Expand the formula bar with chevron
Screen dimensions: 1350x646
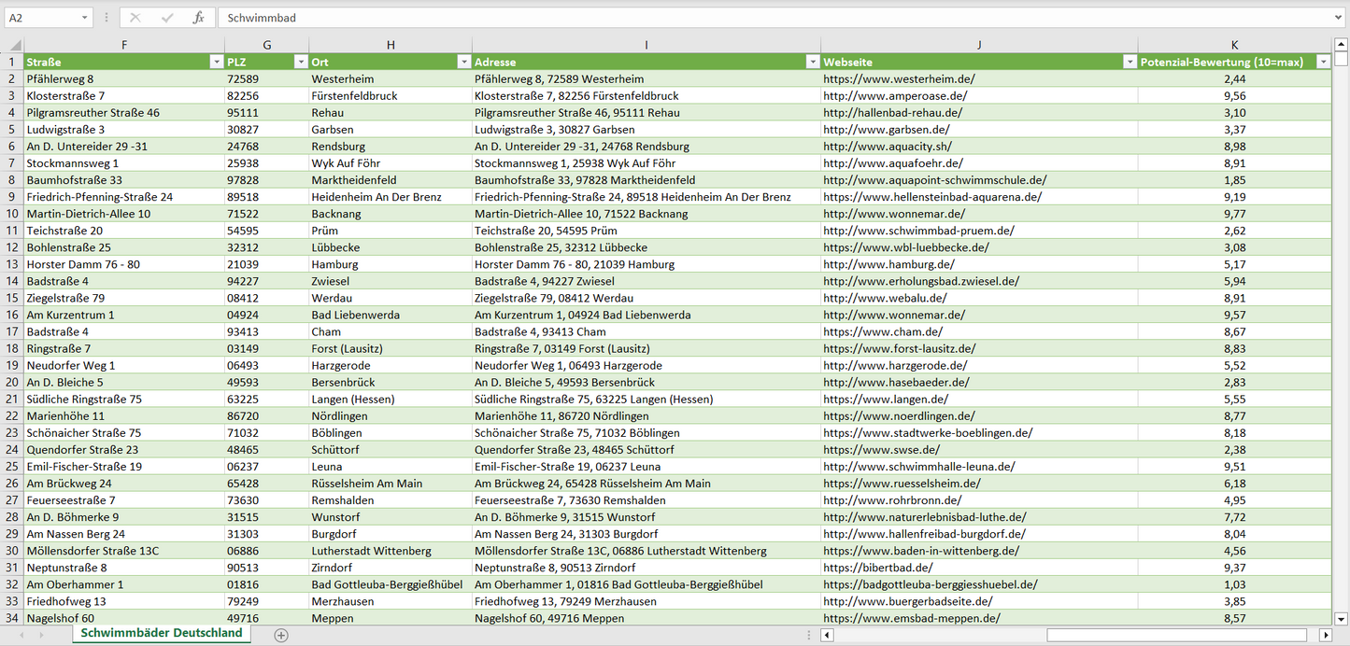[1339, 18]
